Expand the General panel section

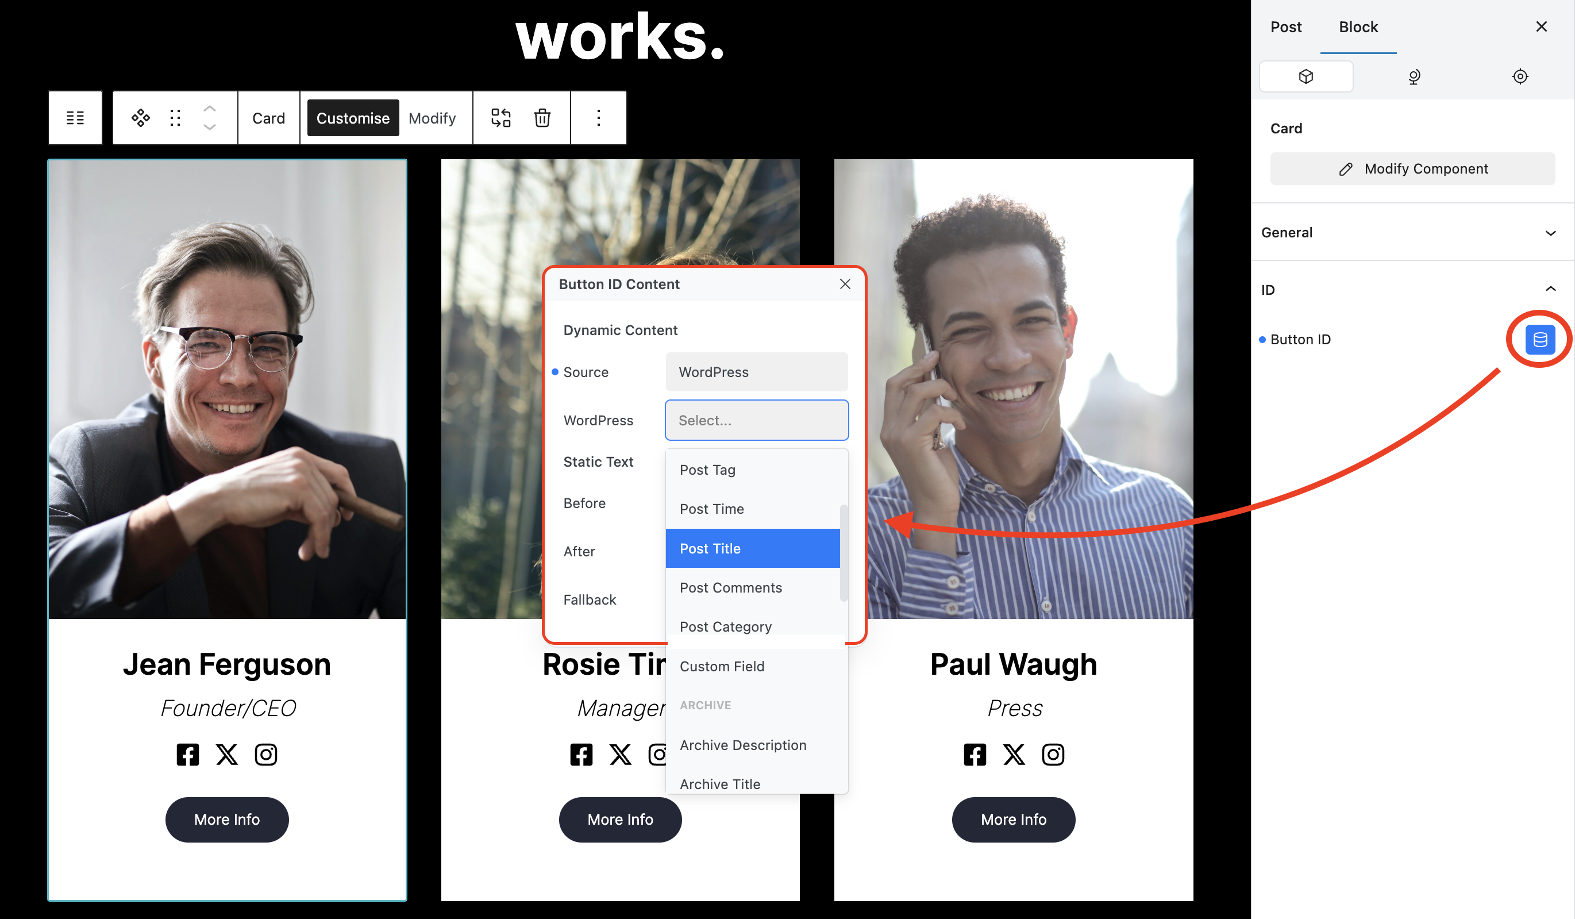(1412, 233)
